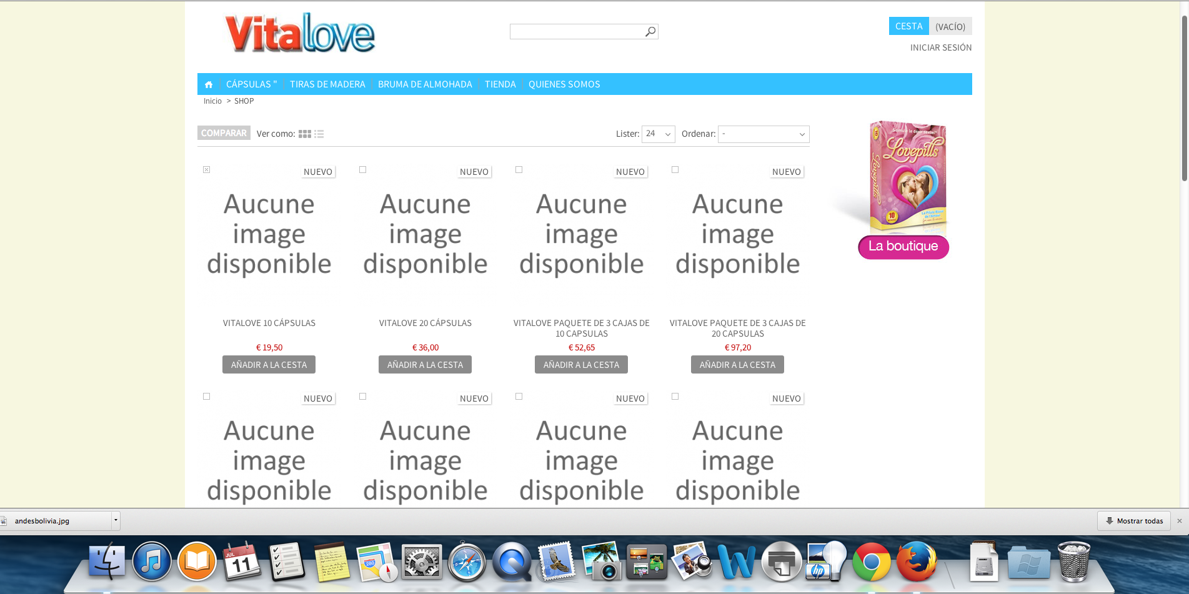The width and height of the screenshot is (1189, 594).
Task: Open the blue folder in the dock
Action: [1029, 562]
